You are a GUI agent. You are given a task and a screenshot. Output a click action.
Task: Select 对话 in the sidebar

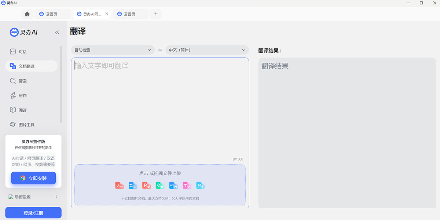tap(23, 52)
